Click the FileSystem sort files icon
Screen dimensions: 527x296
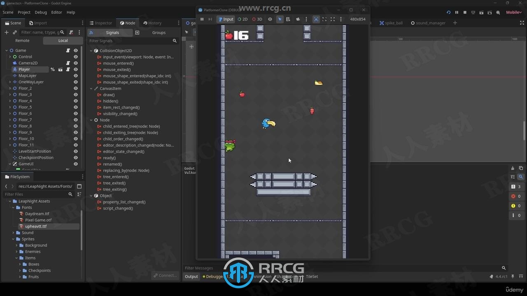click(79, 194)
